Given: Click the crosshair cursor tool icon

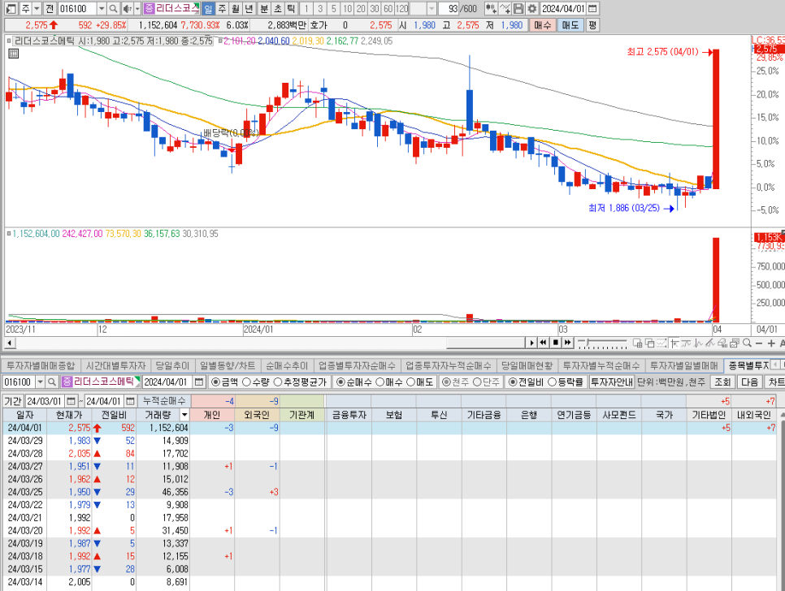Looking at the screenshot, I should [674, 343].
